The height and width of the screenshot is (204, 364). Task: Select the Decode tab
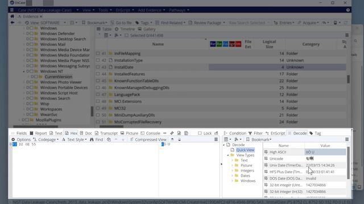[x=297, y=133]
